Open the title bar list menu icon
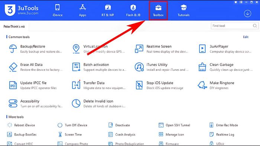 pos(241,2)
